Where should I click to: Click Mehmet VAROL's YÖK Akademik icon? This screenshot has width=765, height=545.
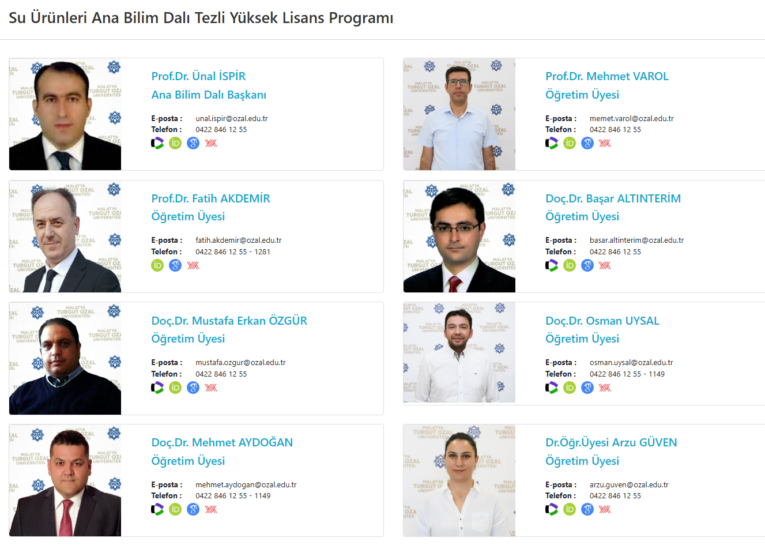[x=605, y=143]
